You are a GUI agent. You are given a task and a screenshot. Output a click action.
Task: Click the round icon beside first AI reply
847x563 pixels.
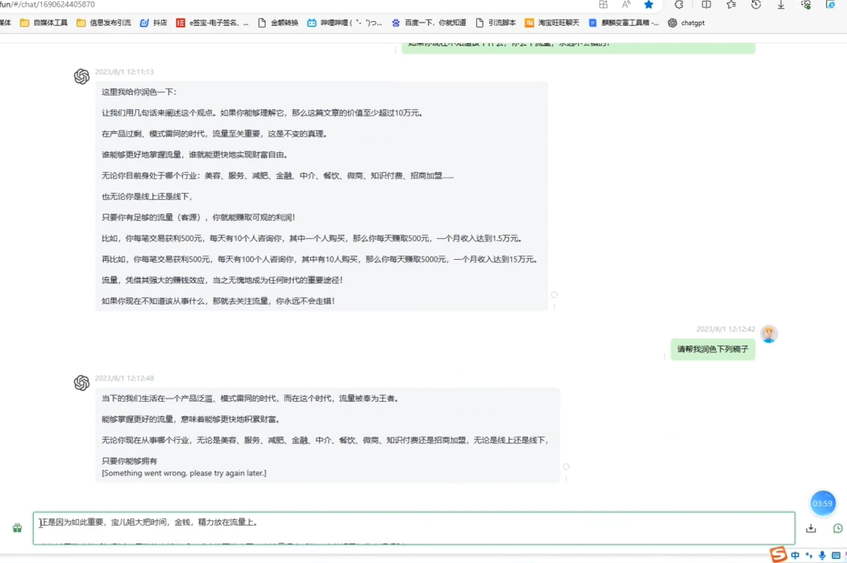coord(554,295)
